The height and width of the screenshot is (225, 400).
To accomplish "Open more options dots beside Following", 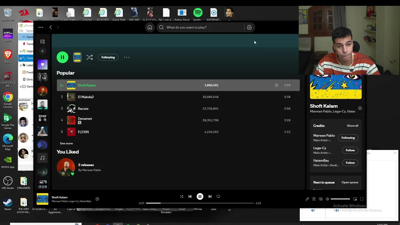I will pyautogui.click(x=127, y=57).
